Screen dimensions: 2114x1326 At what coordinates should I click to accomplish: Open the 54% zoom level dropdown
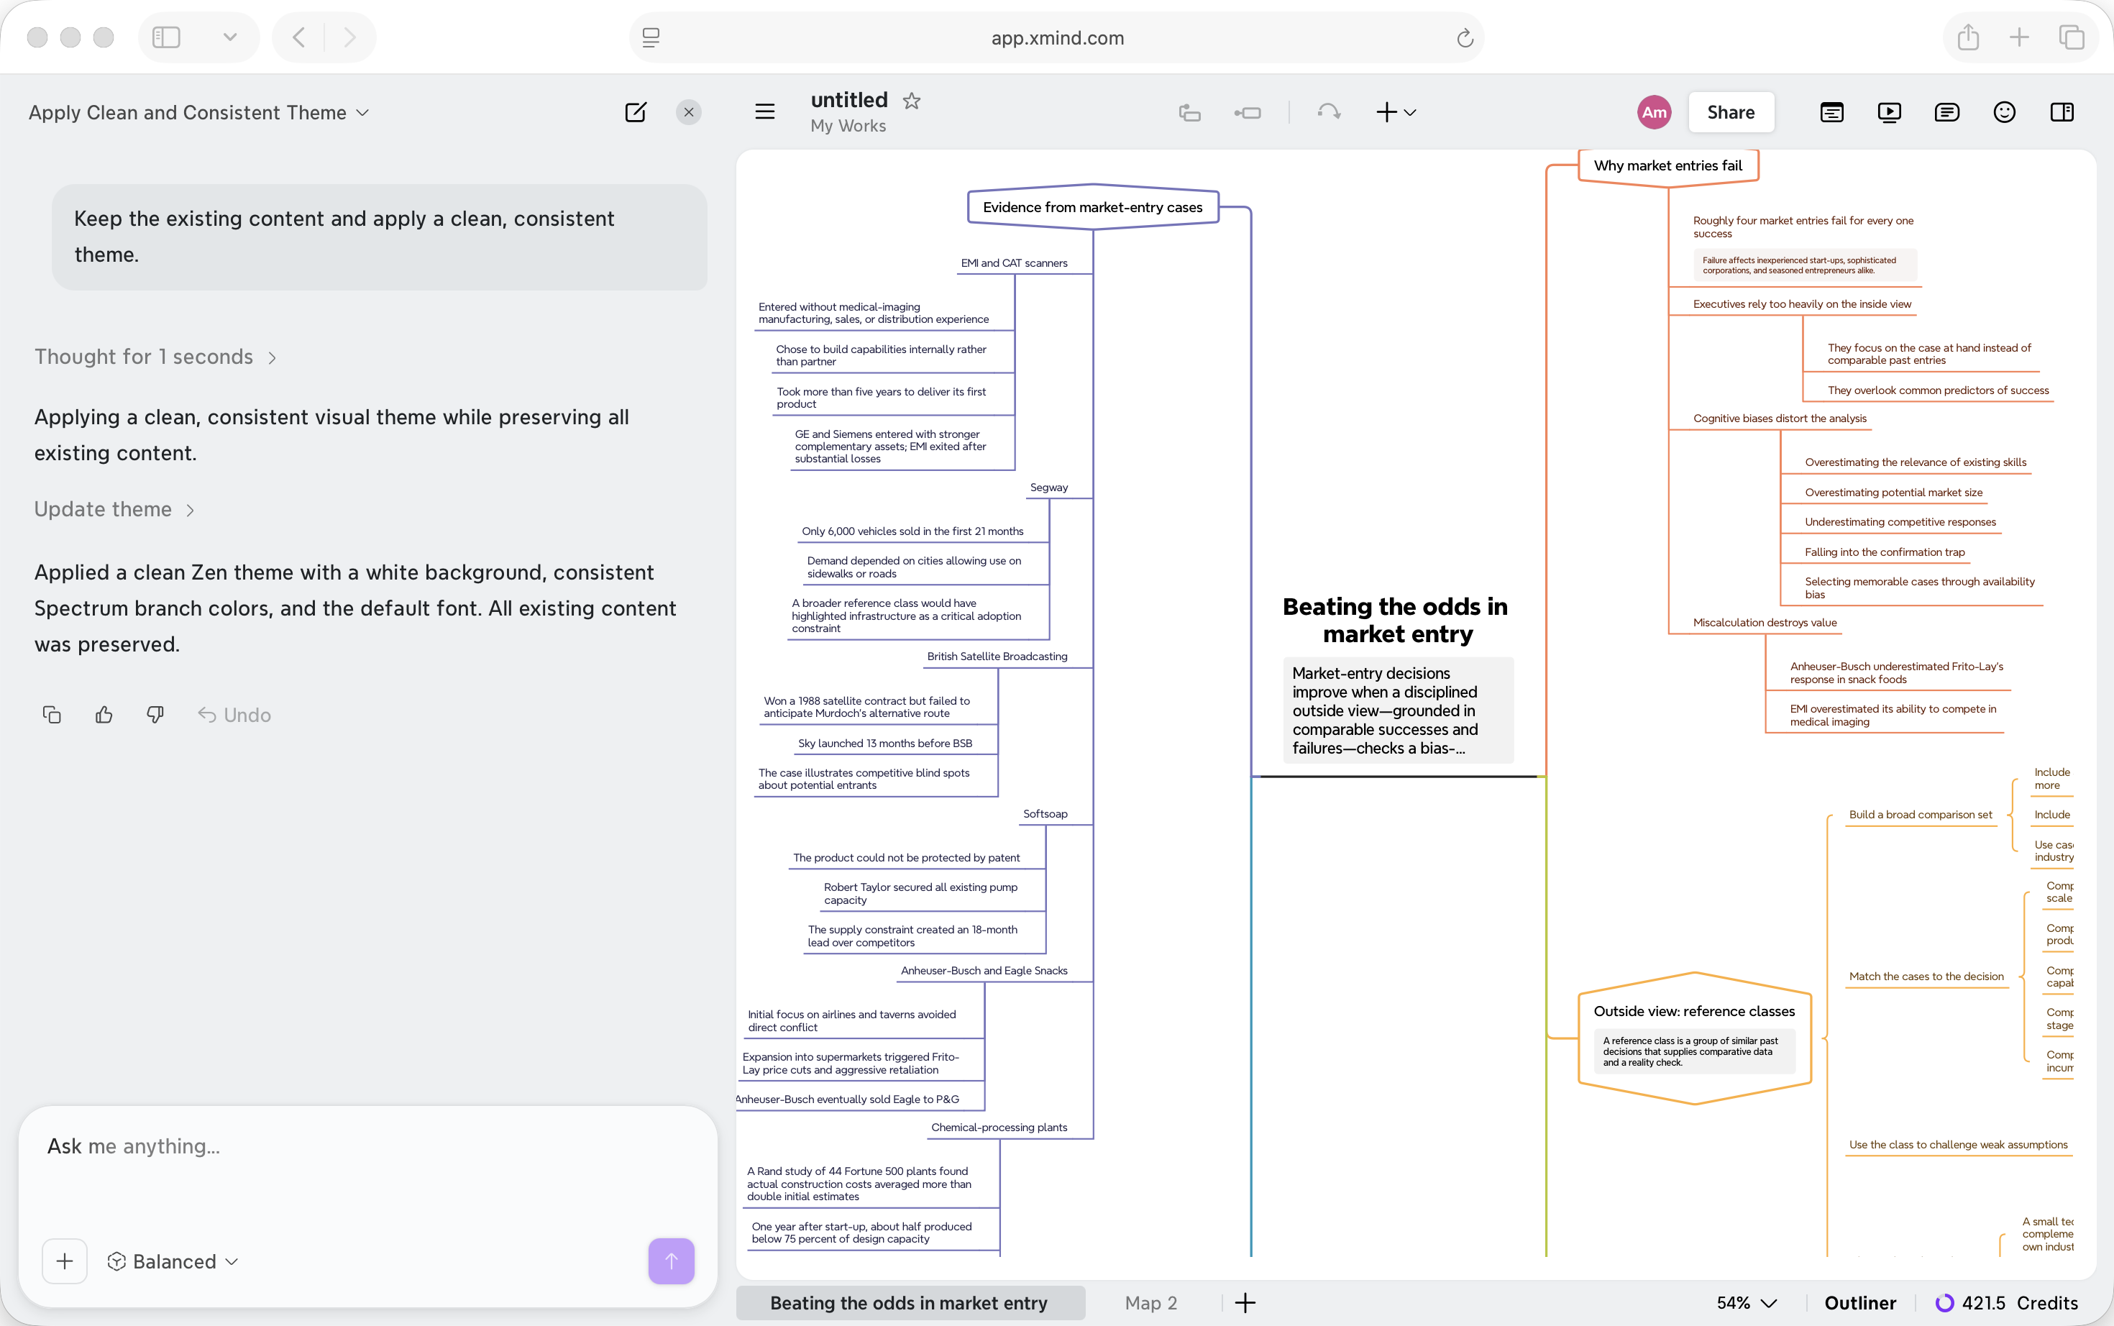click(1747, 1303)
